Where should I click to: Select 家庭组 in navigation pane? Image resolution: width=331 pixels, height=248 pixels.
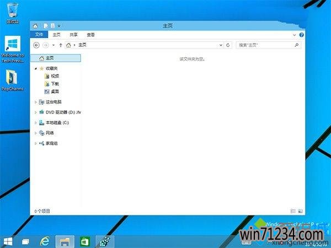coord(51,143)
